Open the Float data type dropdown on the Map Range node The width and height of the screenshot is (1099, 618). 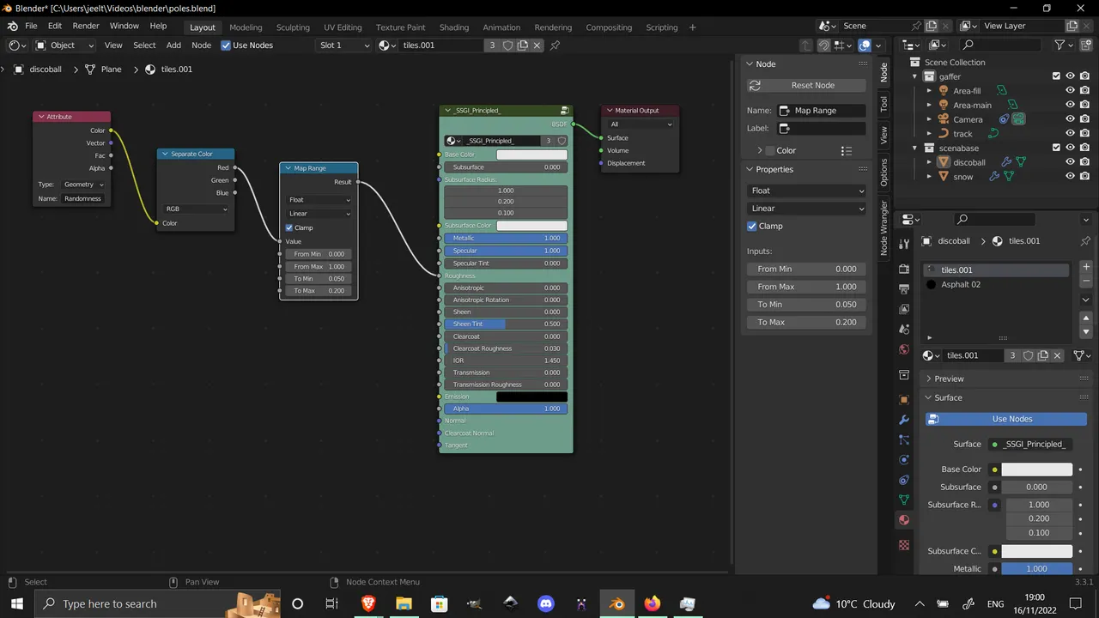pos(319,200)
